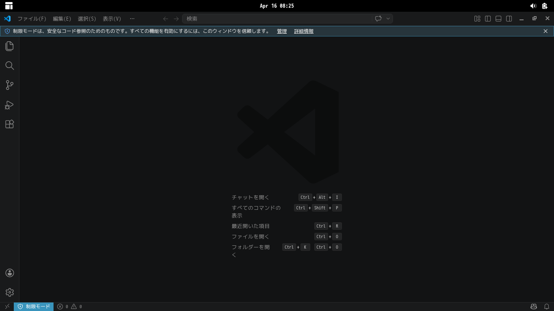Viewport: 554px width, 311px height.
Task: Open notifications bell in status bar
Action: (547, 307)
